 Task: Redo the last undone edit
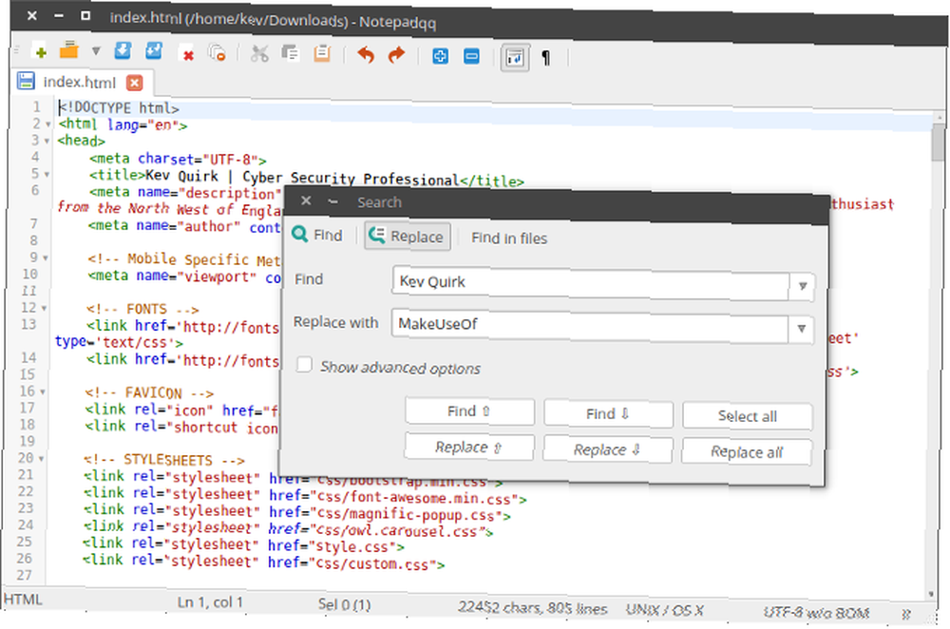[396, 55]
